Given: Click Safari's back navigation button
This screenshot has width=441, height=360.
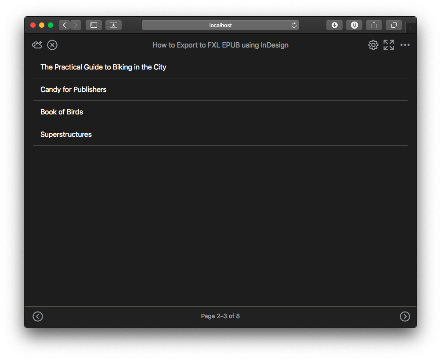Looking at the screenshot, I should pyautogui.click(x=65, y=25).
